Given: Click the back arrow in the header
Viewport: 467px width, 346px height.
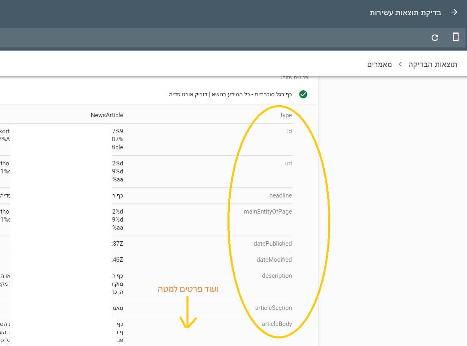Looking at the screenshot, I should point(454,12).
